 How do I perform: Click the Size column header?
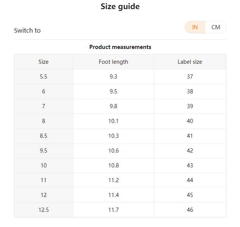point(44,62)
